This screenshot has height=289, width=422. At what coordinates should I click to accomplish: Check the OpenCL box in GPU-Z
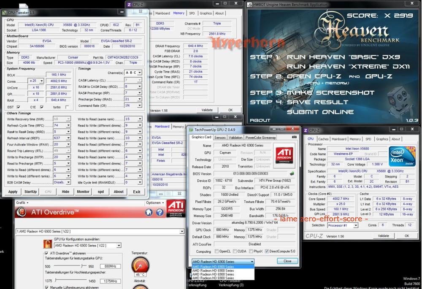tap(216, 251)
